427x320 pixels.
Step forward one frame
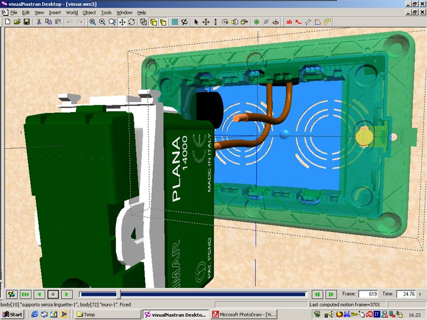coord(331,294)
